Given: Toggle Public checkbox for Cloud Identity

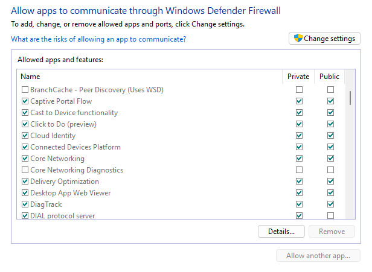Looking at the screenshot, I should tap(330, 136).
